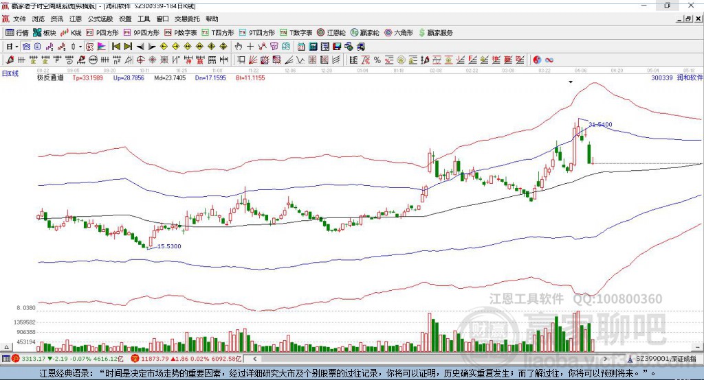Expand the candlestick style dropdown arrow
The image size is (704, 380).
(80, 47)
